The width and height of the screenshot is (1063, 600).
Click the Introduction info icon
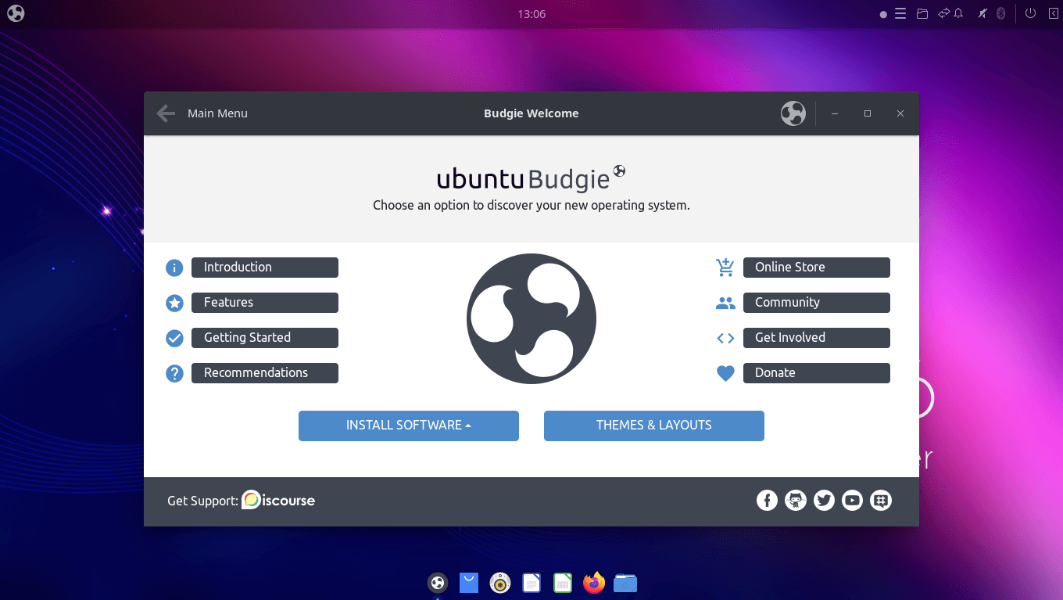point(174,267)
